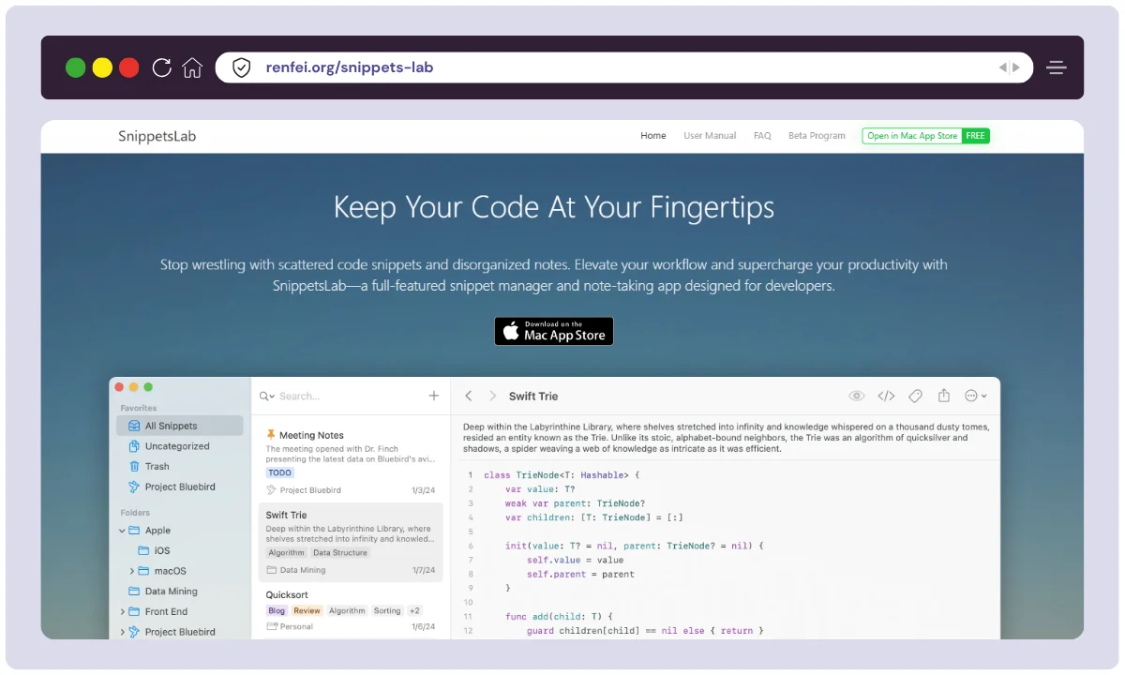This screenshot has height=675, width=1125.
Task: Click the Data Structure tag
Action: point(340,553)
